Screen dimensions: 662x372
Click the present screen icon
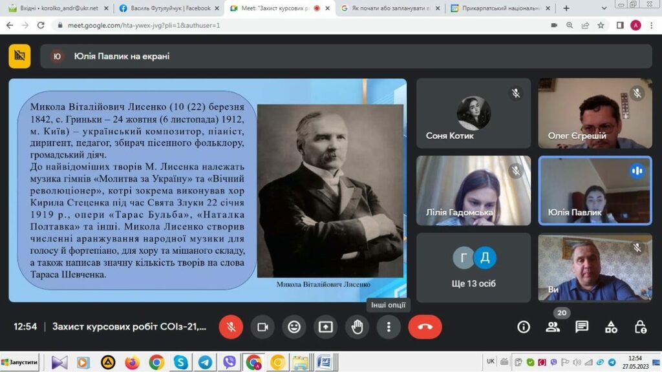[x=325, y=327]
